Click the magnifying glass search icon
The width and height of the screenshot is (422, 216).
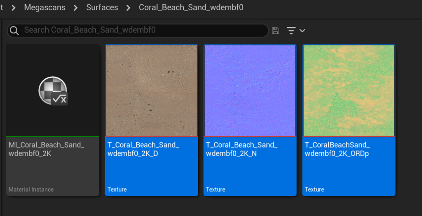(14, 31)
